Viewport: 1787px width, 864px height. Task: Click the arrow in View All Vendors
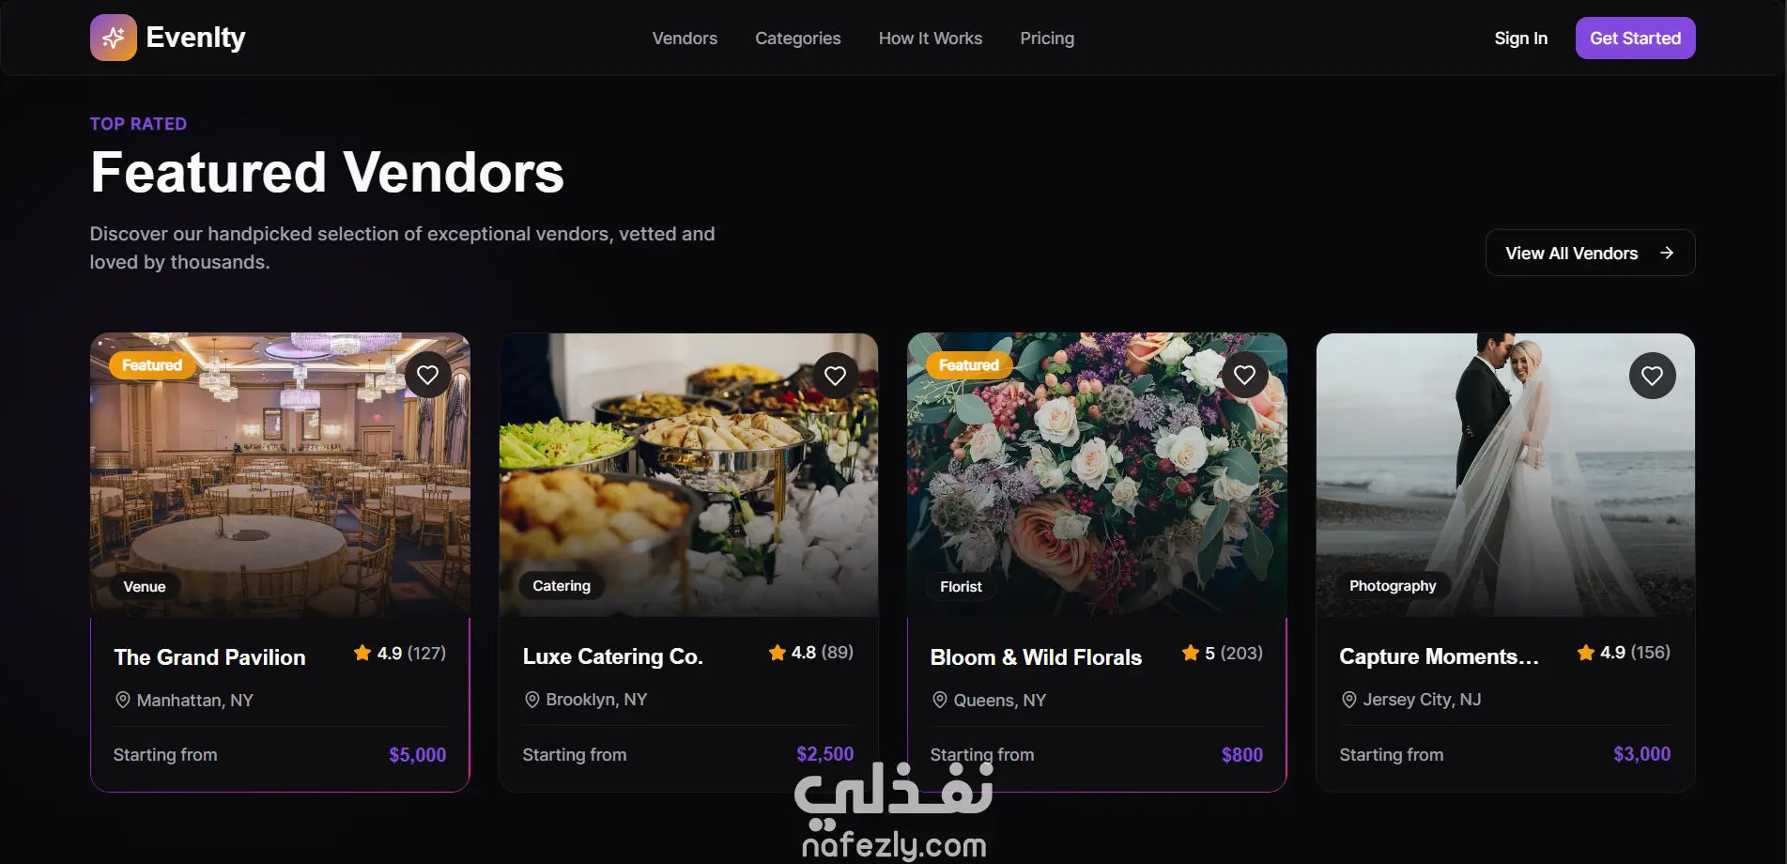[x=1667, y=253]
